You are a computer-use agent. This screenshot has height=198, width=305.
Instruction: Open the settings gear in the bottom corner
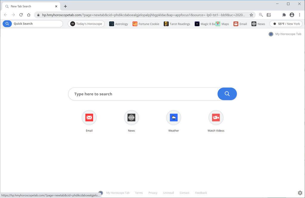[x=300, y=193]
